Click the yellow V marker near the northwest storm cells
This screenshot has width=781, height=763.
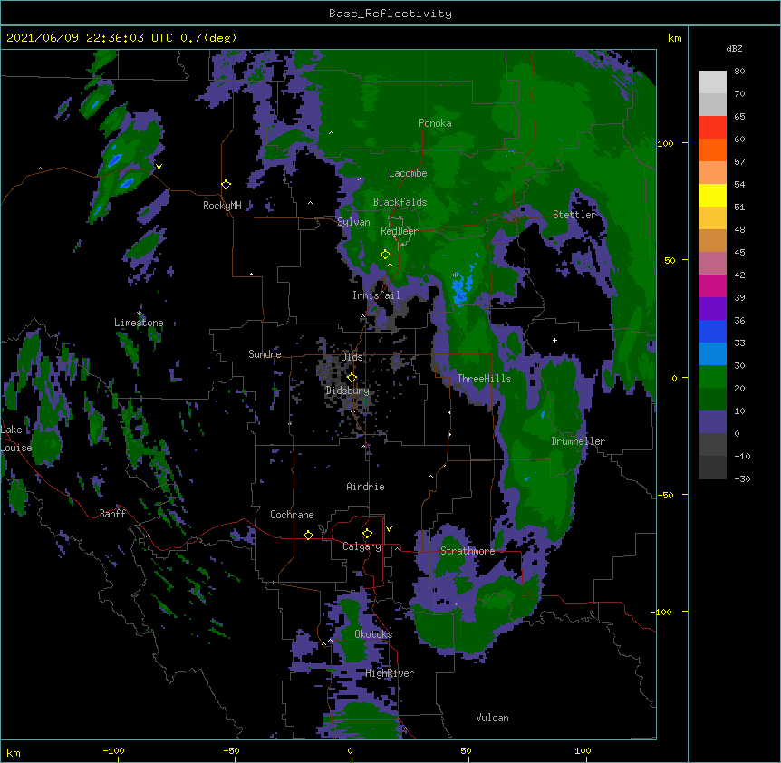(159, 167)
